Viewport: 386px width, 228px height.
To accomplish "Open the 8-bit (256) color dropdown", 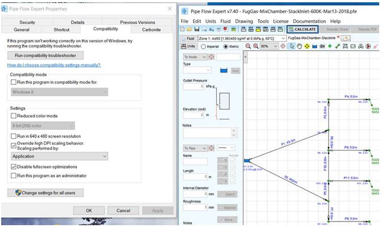I will click(43, 126).
